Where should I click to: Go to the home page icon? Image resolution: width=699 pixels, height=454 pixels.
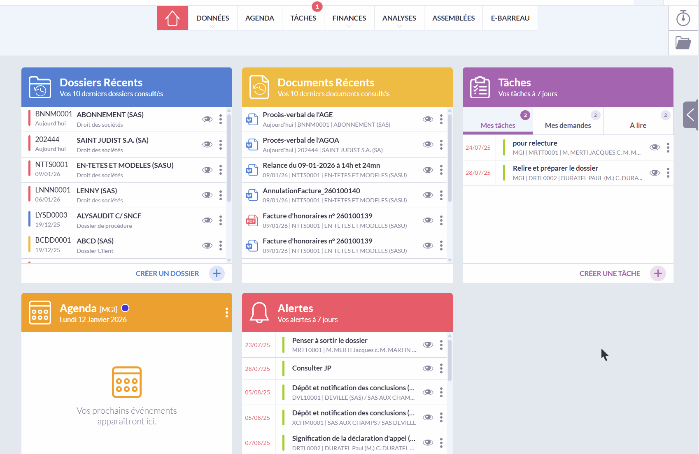(172, 18)
